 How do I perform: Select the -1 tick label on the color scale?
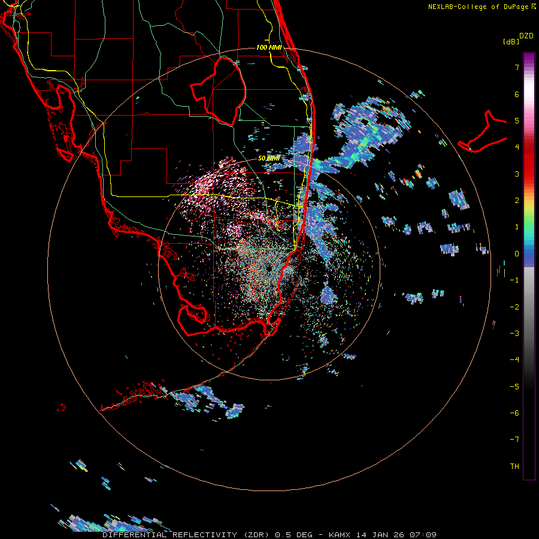[514, 280]
